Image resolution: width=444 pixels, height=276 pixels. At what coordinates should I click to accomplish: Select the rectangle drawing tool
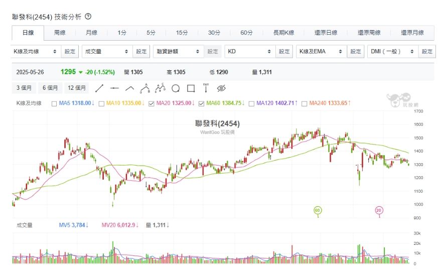coord(191,88)
